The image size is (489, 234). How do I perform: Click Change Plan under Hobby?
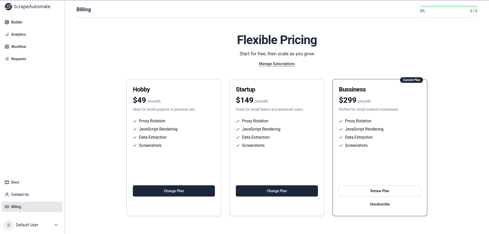(174, 191)
